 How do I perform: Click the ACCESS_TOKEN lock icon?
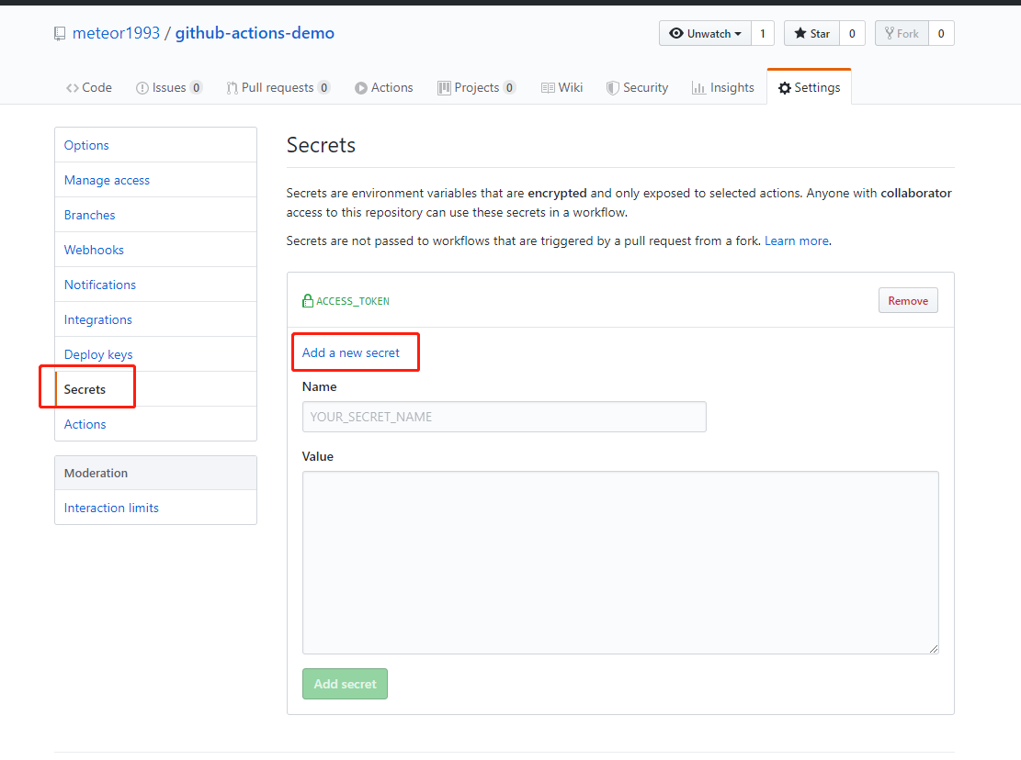[307, 300]
